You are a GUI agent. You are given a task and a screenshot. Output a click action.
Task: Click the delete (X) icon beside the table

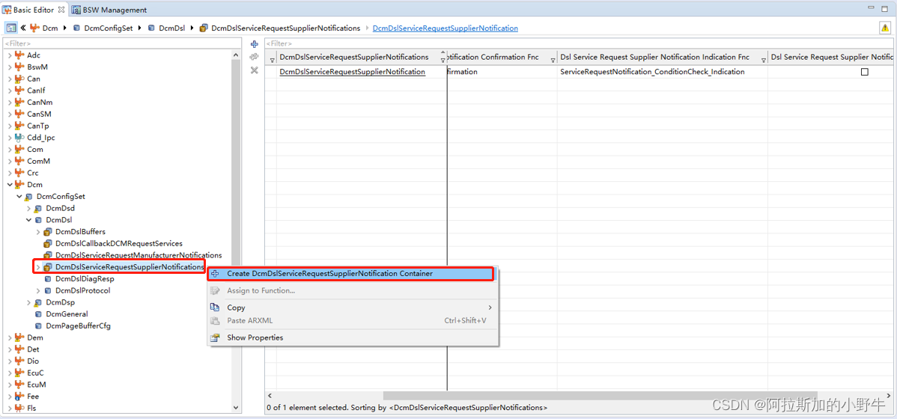tap(255, 70)
